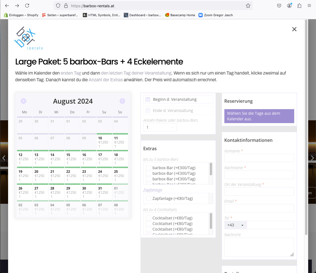Tick the third Cocktailset extra checkbox
The width and height of the screenshot is (316, 273).
pyautogui.click(x=149, y=229)
